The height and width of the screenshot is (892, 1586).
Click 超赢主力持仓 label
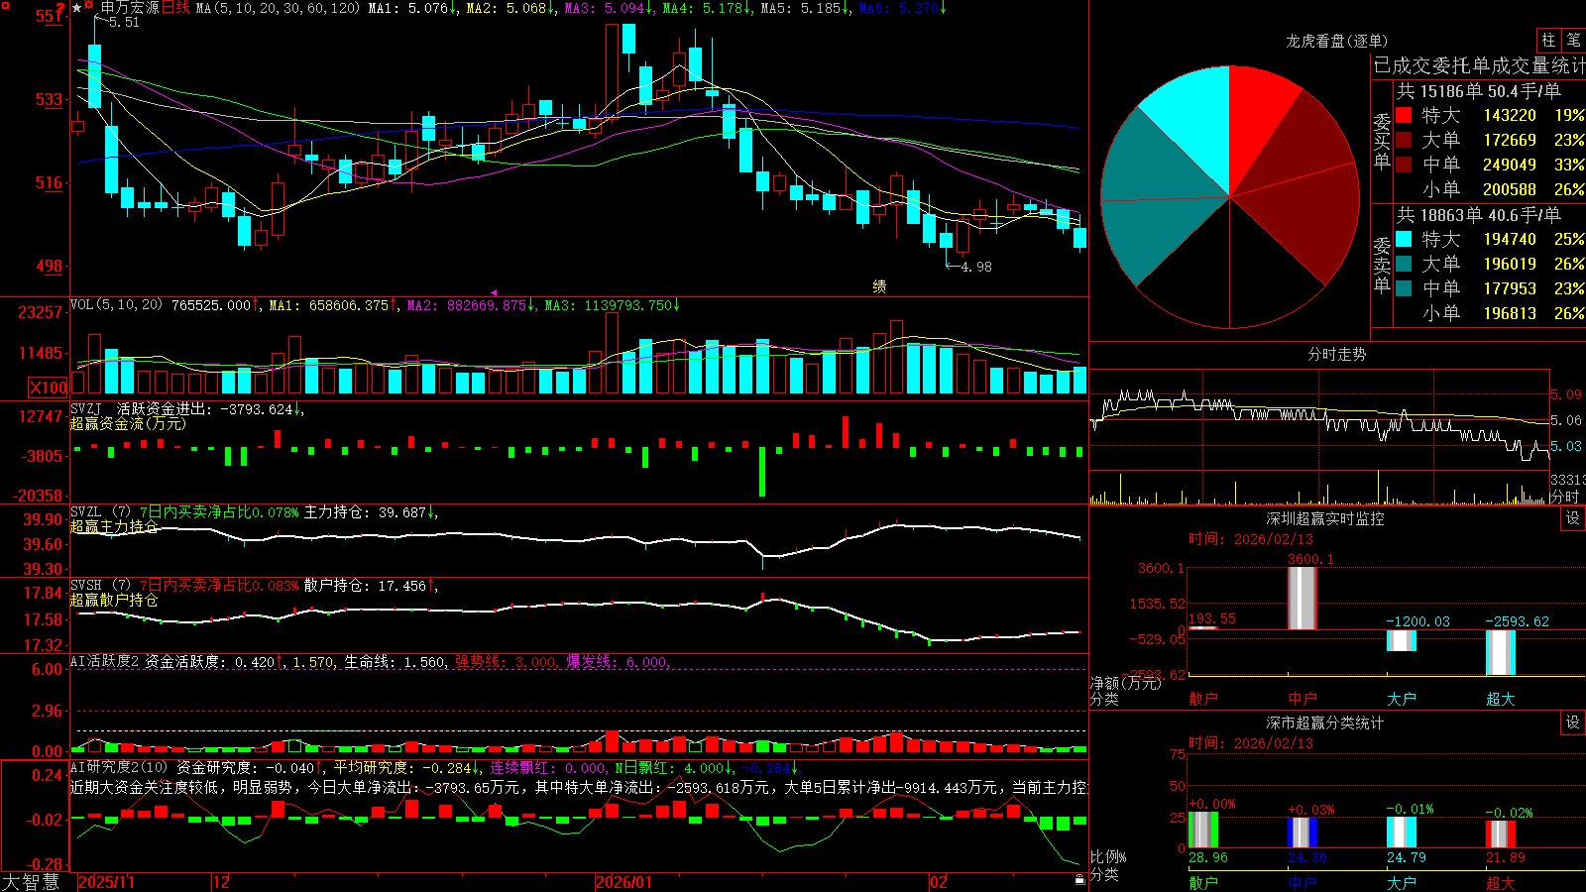click(x=114, y=526)
